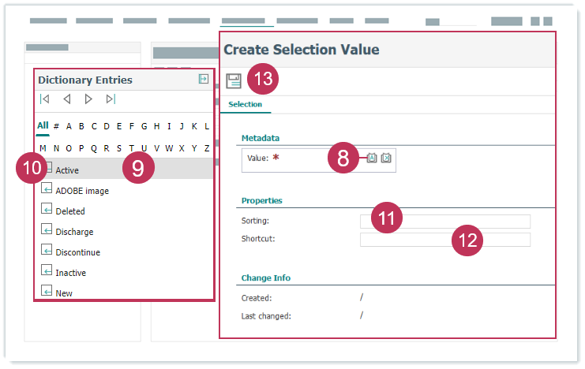Go to previous page of dictionary entries
585x369 pixels.
(x=67, y=99)
